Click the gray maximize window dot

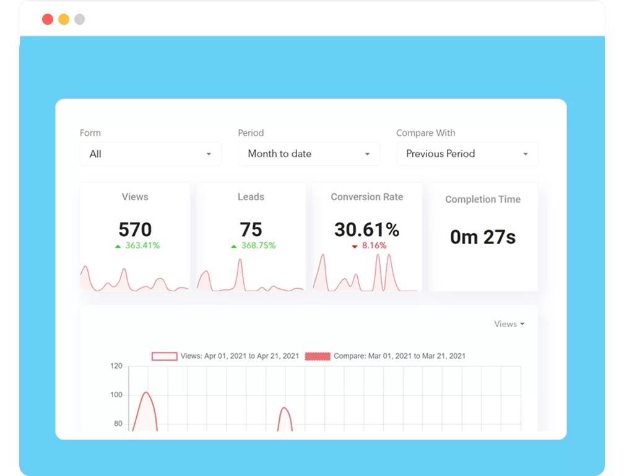coord(80,19)
